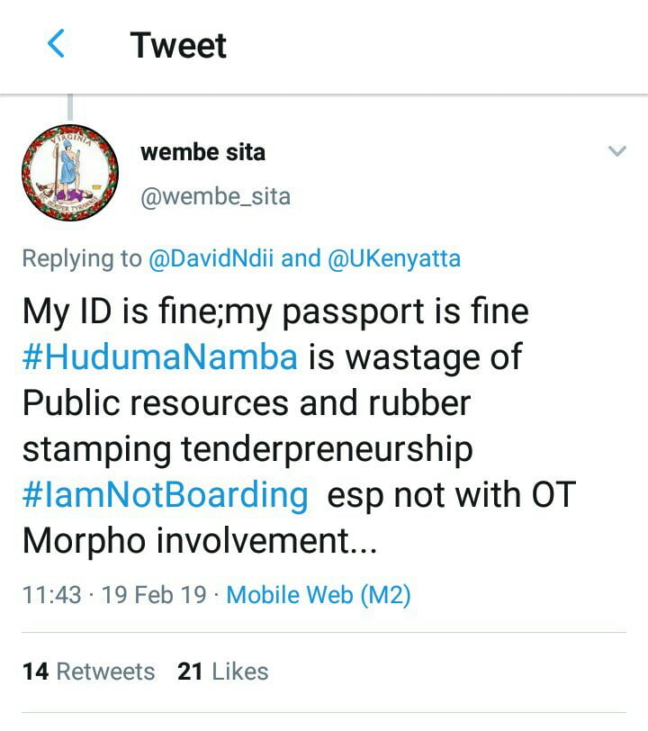Click the Mobile Web (M2) source link
The width and height of the screenshot is (648, 731).
coord(319,595)
